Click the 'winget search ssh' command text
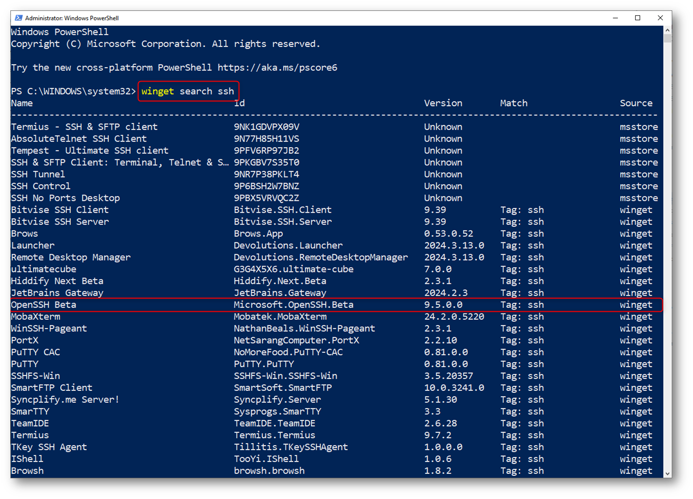Image resolution: width=693 pixels, height=499 pixels. pyautogui.click(x=188, y=91)
